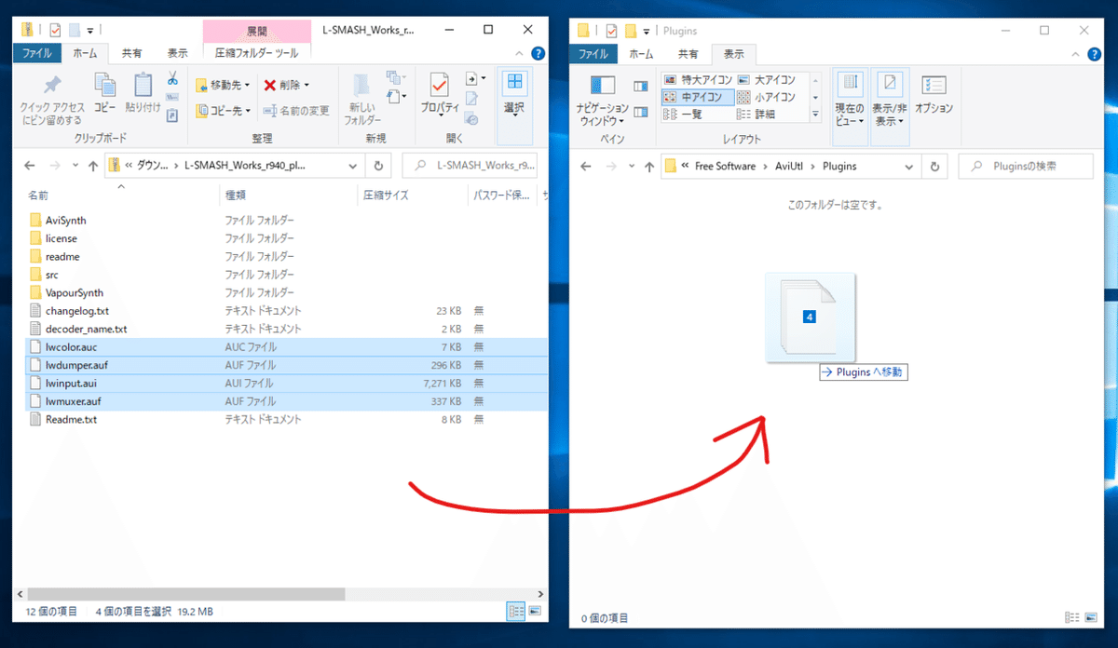Refresh the L-SMASH_Works folder view
The height and width of the screenshot is (648, 1118).
[378, 166]
